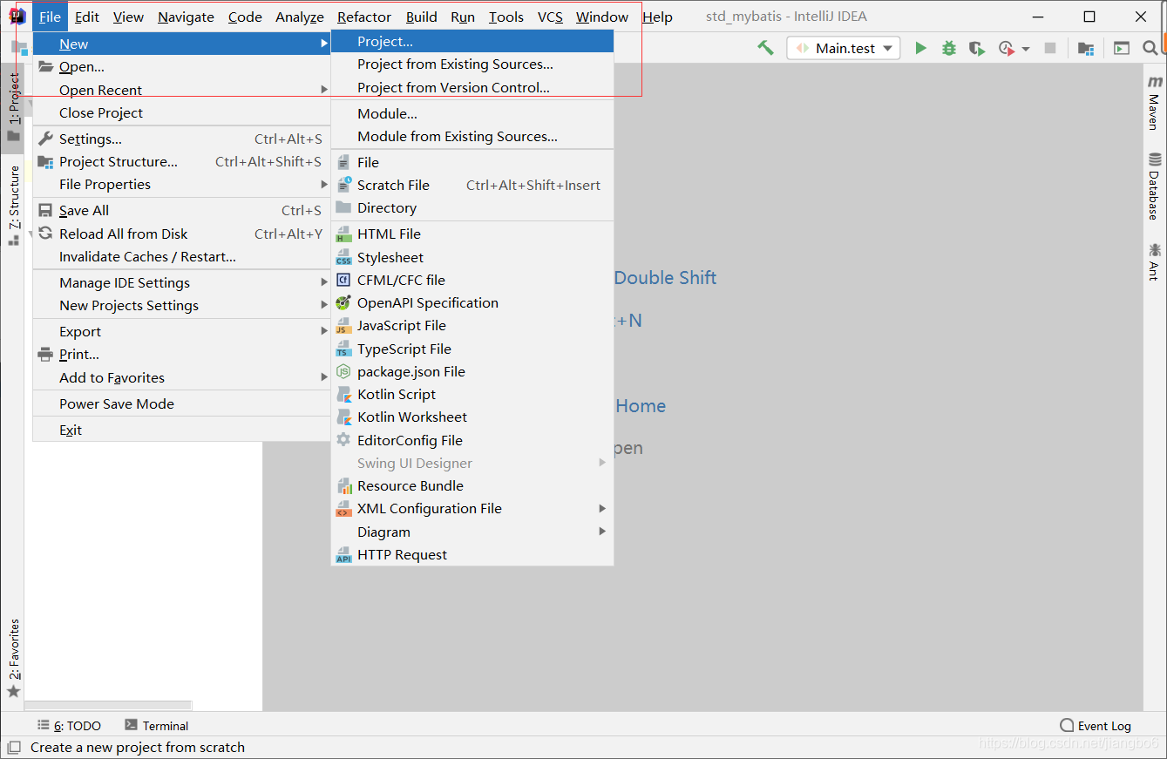This screenshot has height=759, width=1167.
Task: Choose Module... in the New submenu
Action: (x=472, y=113)
